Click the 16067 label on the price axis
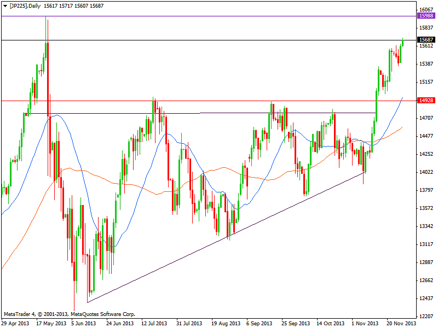The width and height of the screenshot is (438, 328). (425, 10)
